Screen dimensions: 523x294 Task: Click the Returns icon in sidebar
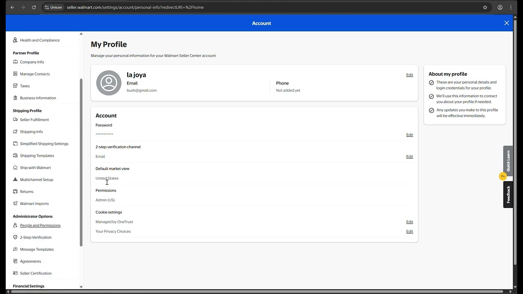(x=16, y=192)
